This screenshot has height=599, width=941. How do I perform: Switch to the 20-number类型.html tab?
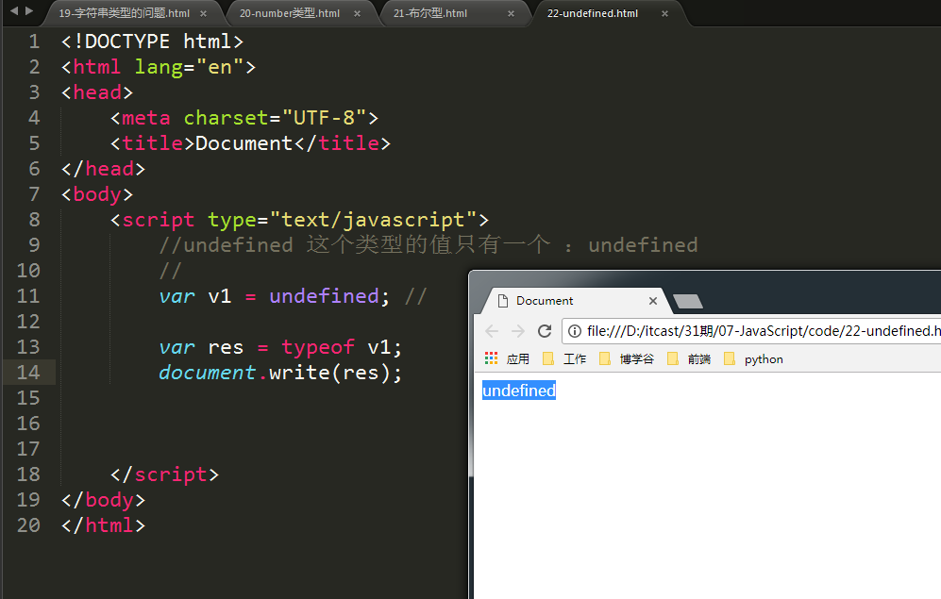click(x=289, y=14)
